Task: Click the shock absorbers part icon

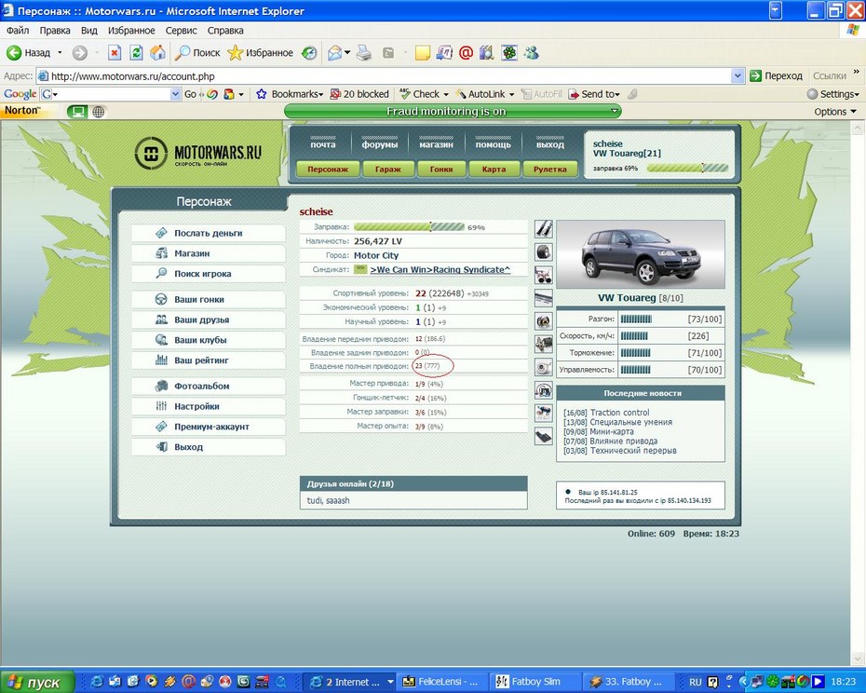Action: point(544,228)
